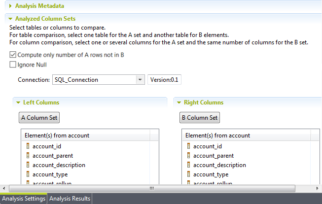Screen dimensions: 322x204
Task: Click column icon beside right account_type
Action: tap(189, 174)
